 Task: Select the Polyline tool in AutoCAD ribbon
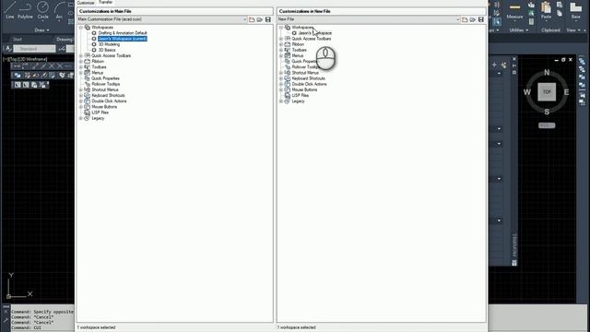click(25, 10)
